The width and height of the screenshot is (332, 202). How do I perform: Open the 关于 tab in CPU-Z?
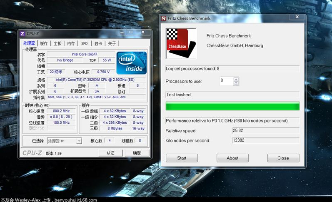point(112,43)
